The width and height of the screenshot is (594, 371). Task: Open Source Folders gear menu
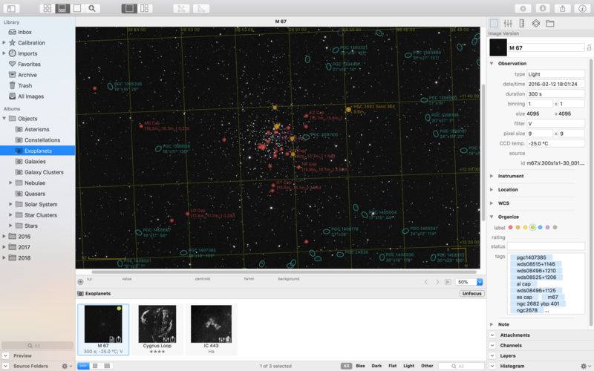(67, 366)
